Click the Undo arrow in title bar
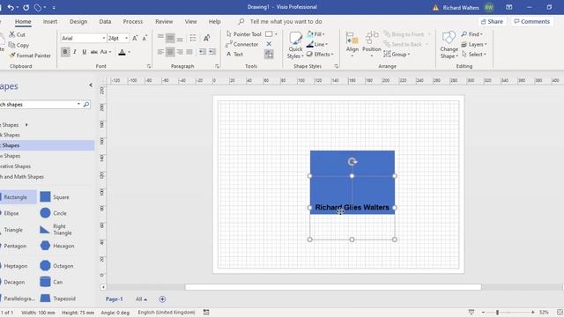 11,7
